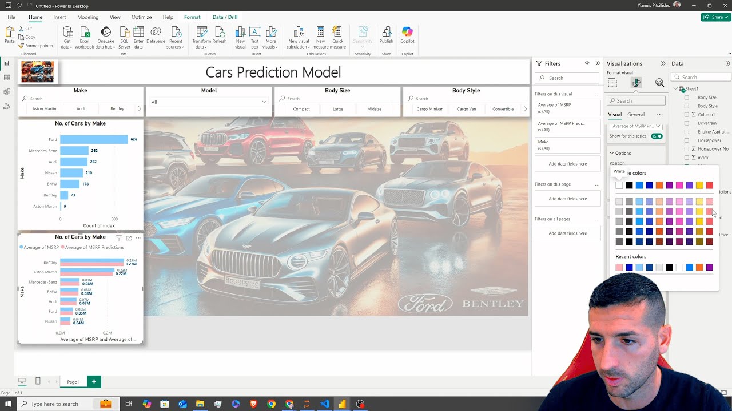This screenshot has height=411, width=732.
Task: Pick the black theme color swatch
Action: coord(629,185)
